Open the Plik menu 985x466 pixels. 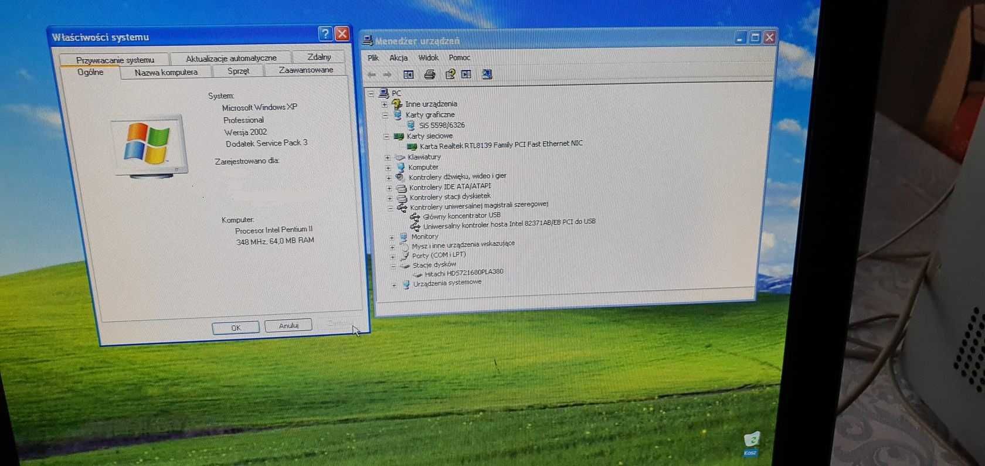click(x=373, y=57)
